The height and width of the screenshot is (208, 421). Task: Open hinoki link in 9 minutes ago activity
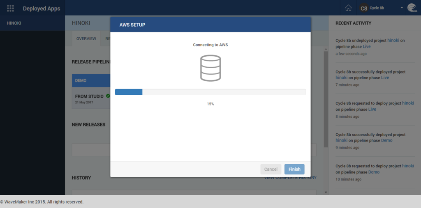click(x=341, y=140)
